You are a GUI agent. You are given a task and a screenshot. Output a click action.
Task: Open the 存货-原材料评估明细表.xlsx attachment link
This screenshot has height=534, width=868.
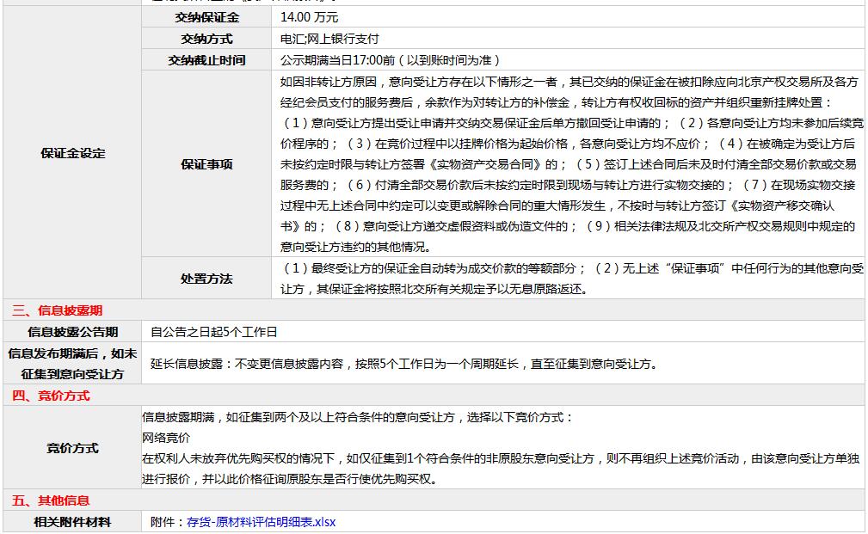(x=261, y=522)
